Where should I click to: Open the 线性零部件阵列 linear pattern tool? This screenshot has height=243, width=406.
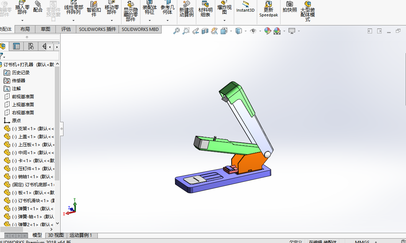point(74,8)
